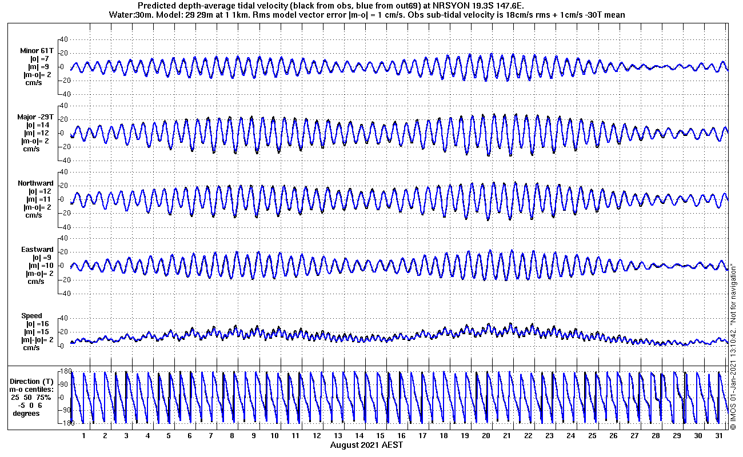
Task: Click day 8 tick label on date axis
Action: 232,435
